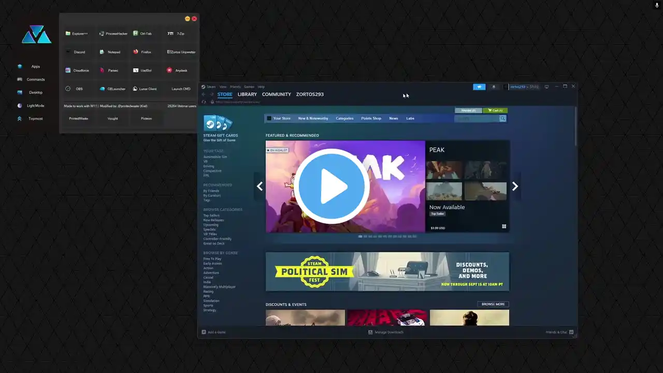Open Manage Downloads in Steam footer
663x373 pixels.
[386, 332]
